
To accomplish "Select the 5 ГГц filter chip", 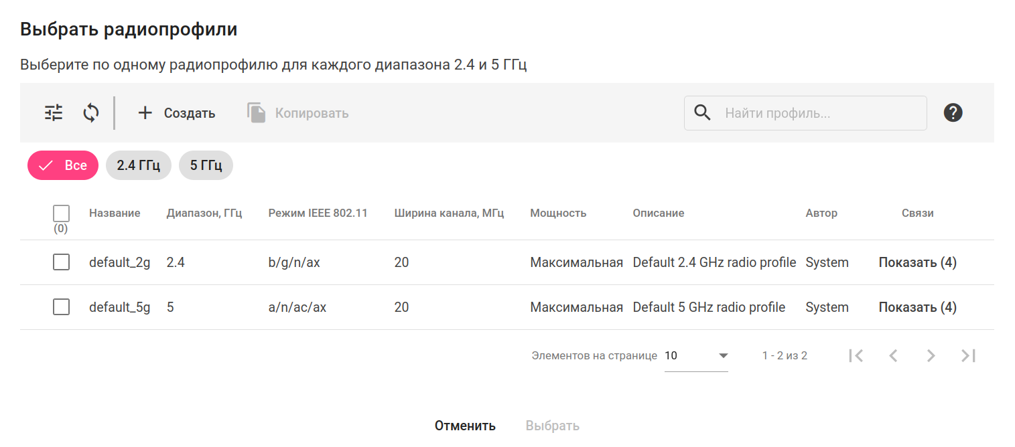I will pyautogui.click(x=206, y=166).
